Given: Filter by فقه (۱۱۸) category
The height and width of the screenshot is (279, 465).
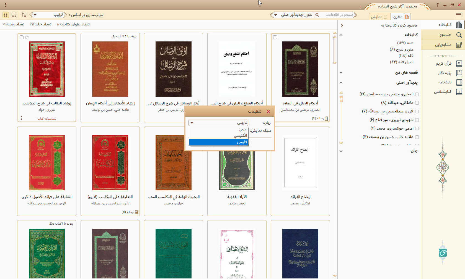Looking at the screenshot, I should [x=406, y=56].
